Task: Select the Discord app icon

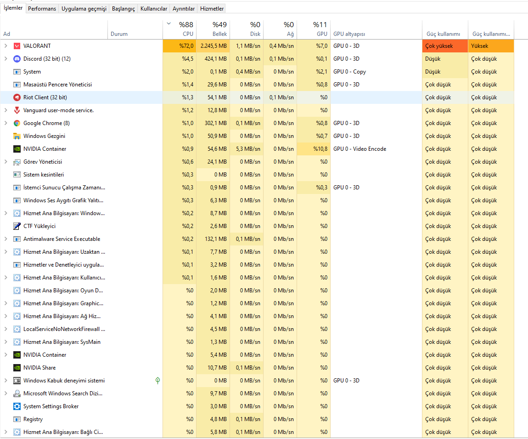Action: 17,59
